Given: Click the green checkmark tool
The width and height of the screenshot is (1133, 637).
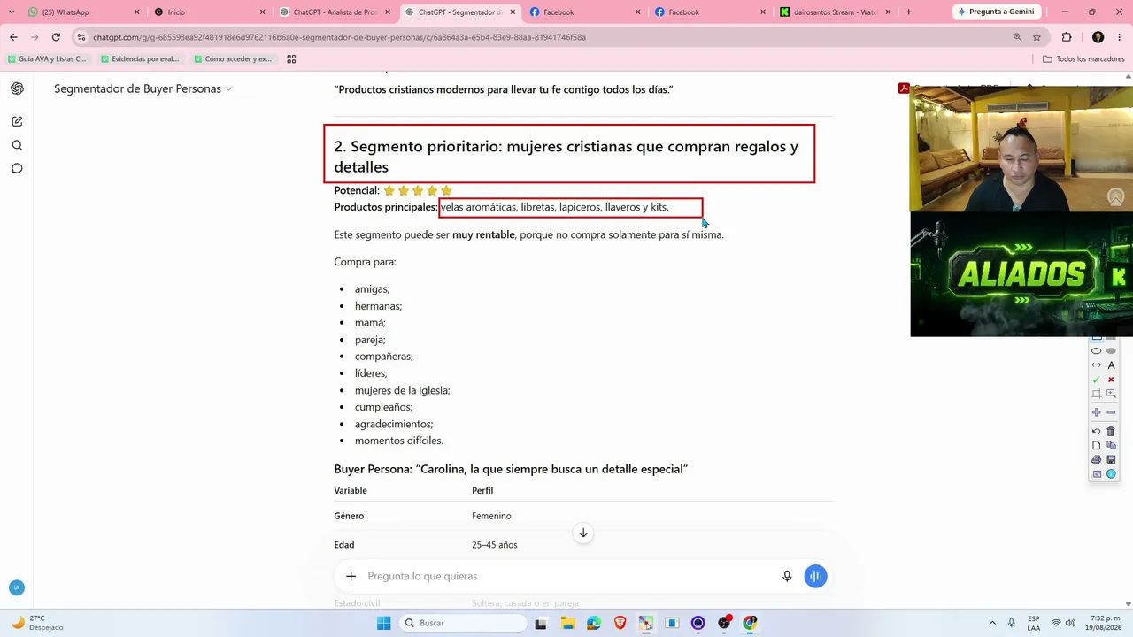Looking at the screenshot, I should point(1096,380).
